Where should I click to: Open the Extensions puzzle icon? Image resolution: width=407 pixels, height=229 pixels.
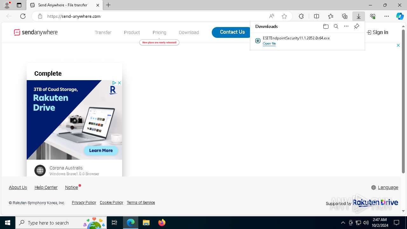pyautogui.click(x=301, y=16)
